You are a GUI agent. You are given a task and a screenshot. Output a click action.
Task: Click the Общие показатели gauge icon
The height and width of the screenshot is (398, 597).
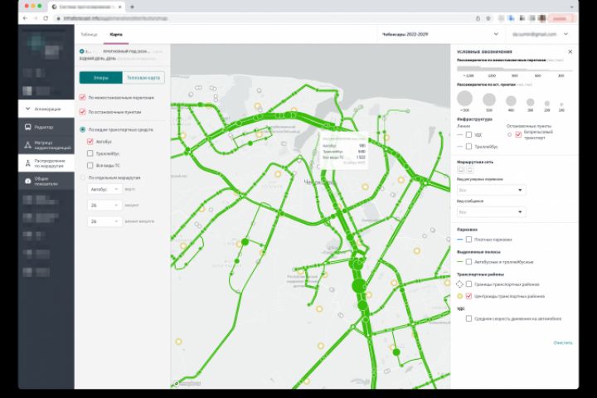click(28, 182)
